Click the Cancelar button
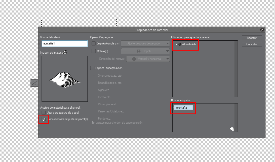 [252, 44]
